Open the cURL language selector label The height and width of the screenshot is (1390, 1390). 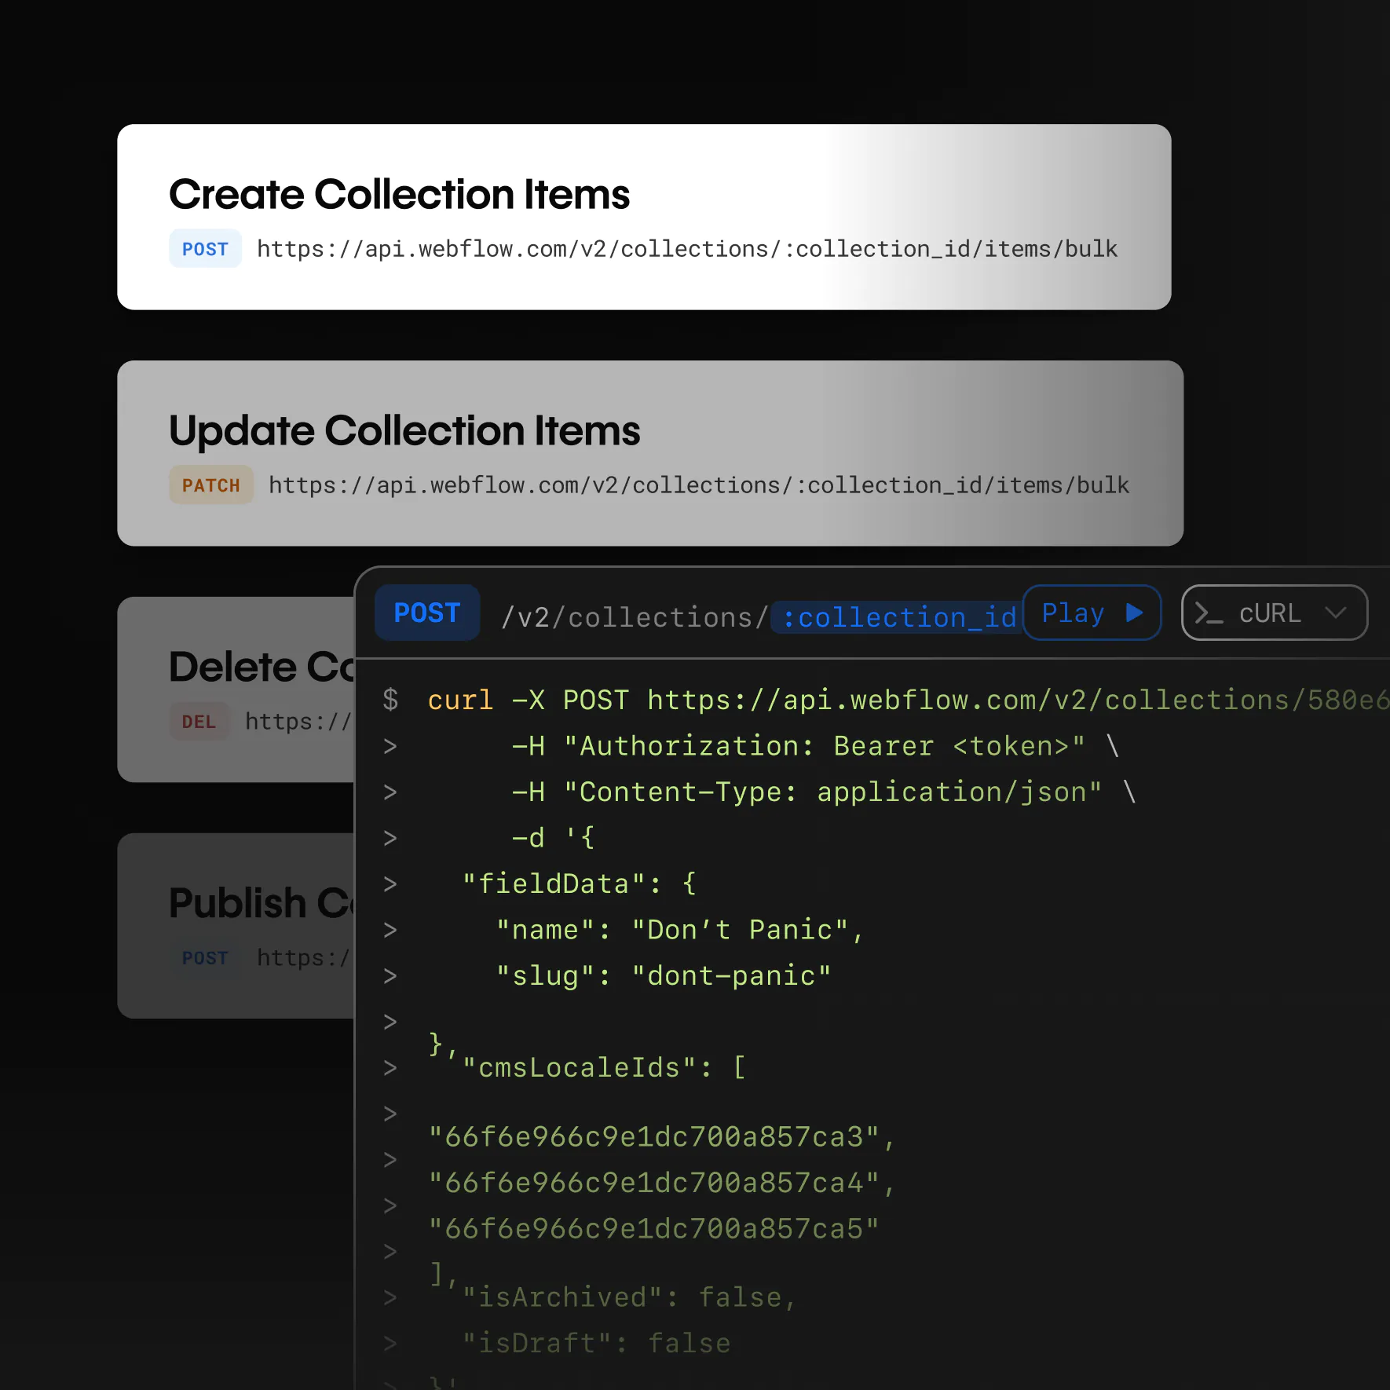[1269, 613]
